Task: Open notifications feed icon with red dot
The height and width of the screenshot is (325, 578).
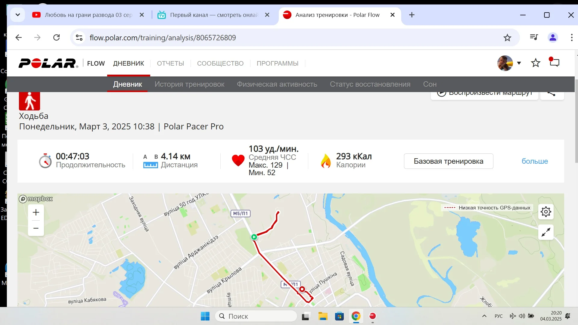Action: tap(554, 63)
